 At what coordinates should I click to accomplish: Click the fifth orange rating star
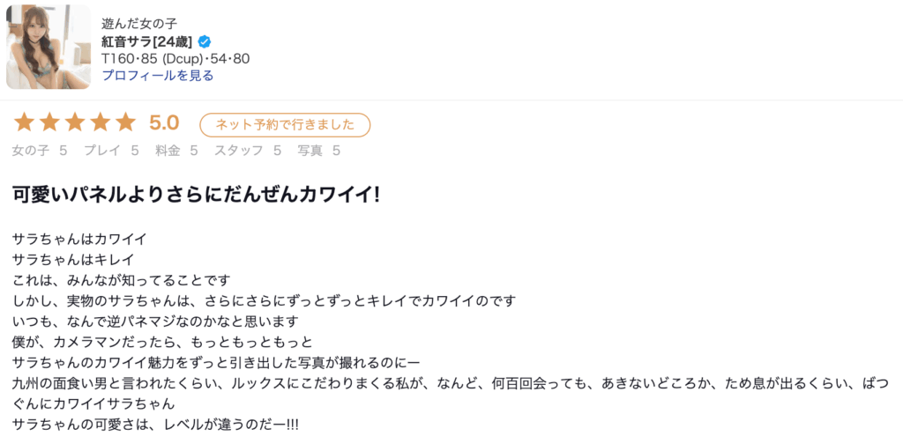coord(126,123)
